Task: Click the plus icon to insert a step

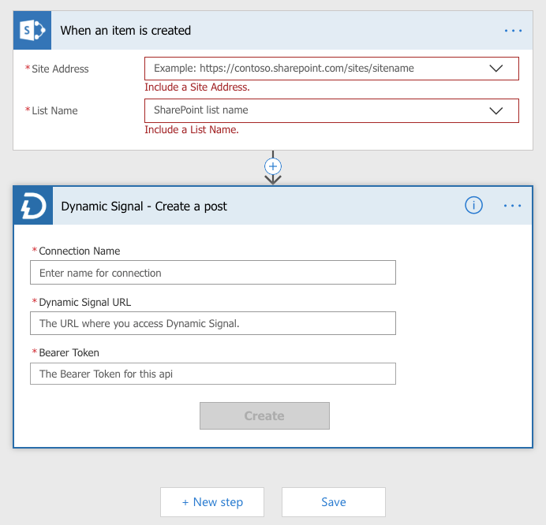Action: pos(273,166)
